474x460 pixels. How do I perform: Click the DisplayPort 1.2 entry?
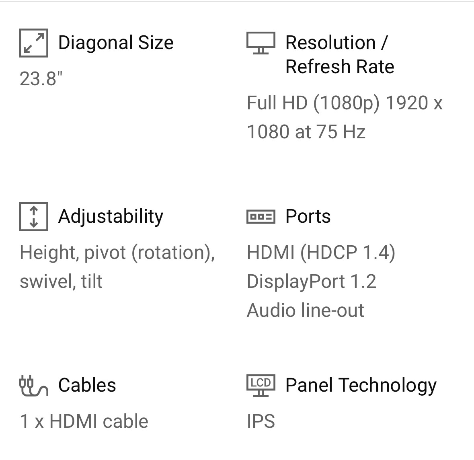[312, 281]
